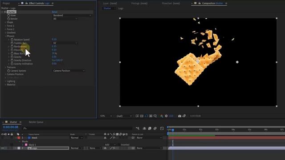Expand the Force 1 property group
This screenshot has height=160, width=285.
5,26
